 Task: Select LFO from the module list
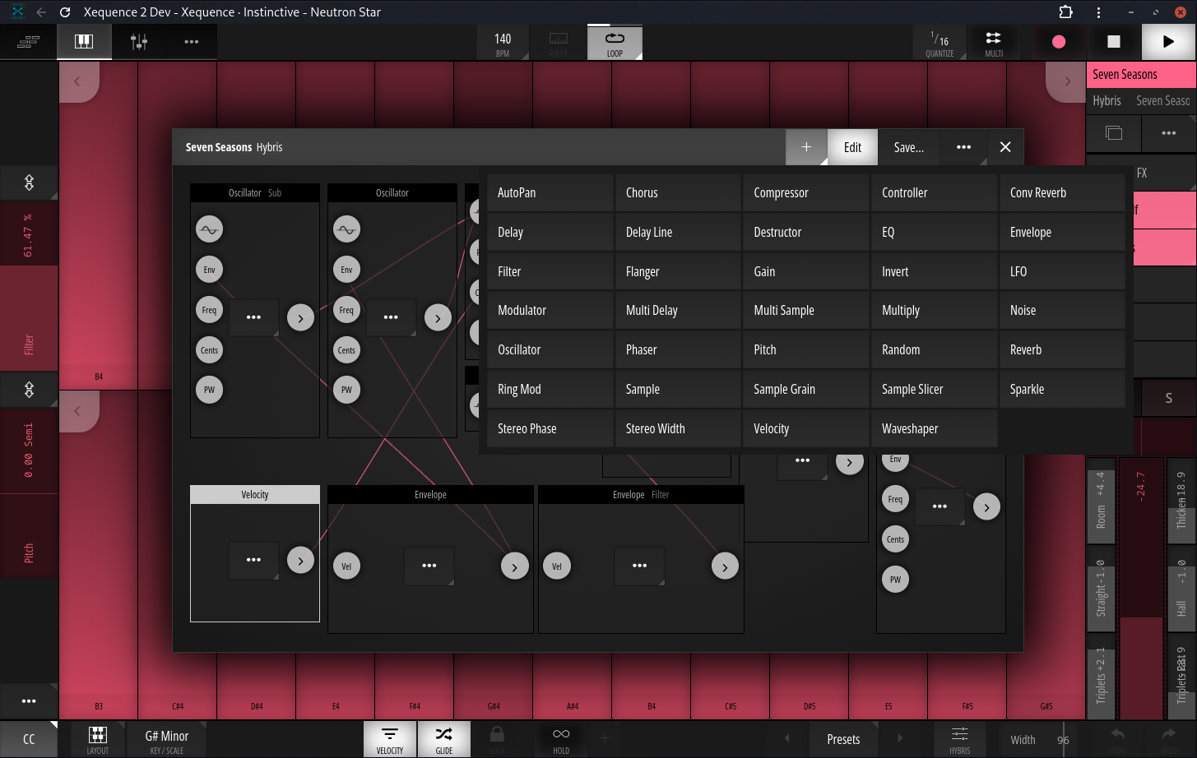[1061, 271]
